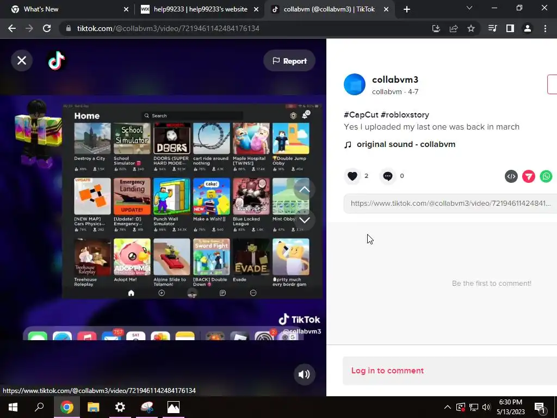This screenshot has width=557, height=418.
Task: Like the video with the heart icon
Action: (x=352, y=176)
